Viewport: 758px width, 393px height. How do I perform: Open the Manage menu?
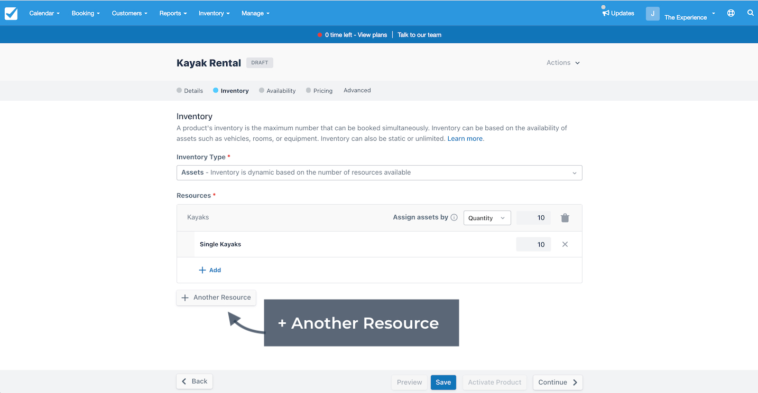(x=255, y=13)
